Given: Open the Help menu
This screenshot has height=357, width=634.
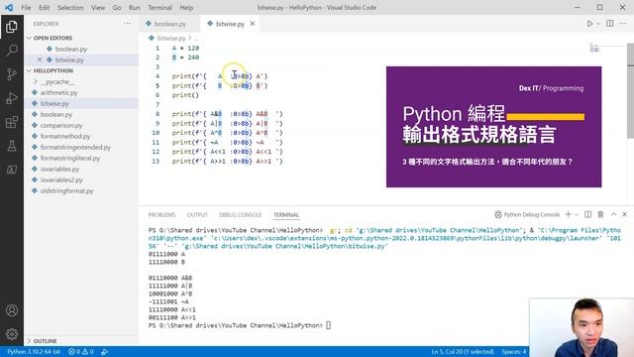Looking at the screenshot, I should pyautogui.click(x=186, y=7).
